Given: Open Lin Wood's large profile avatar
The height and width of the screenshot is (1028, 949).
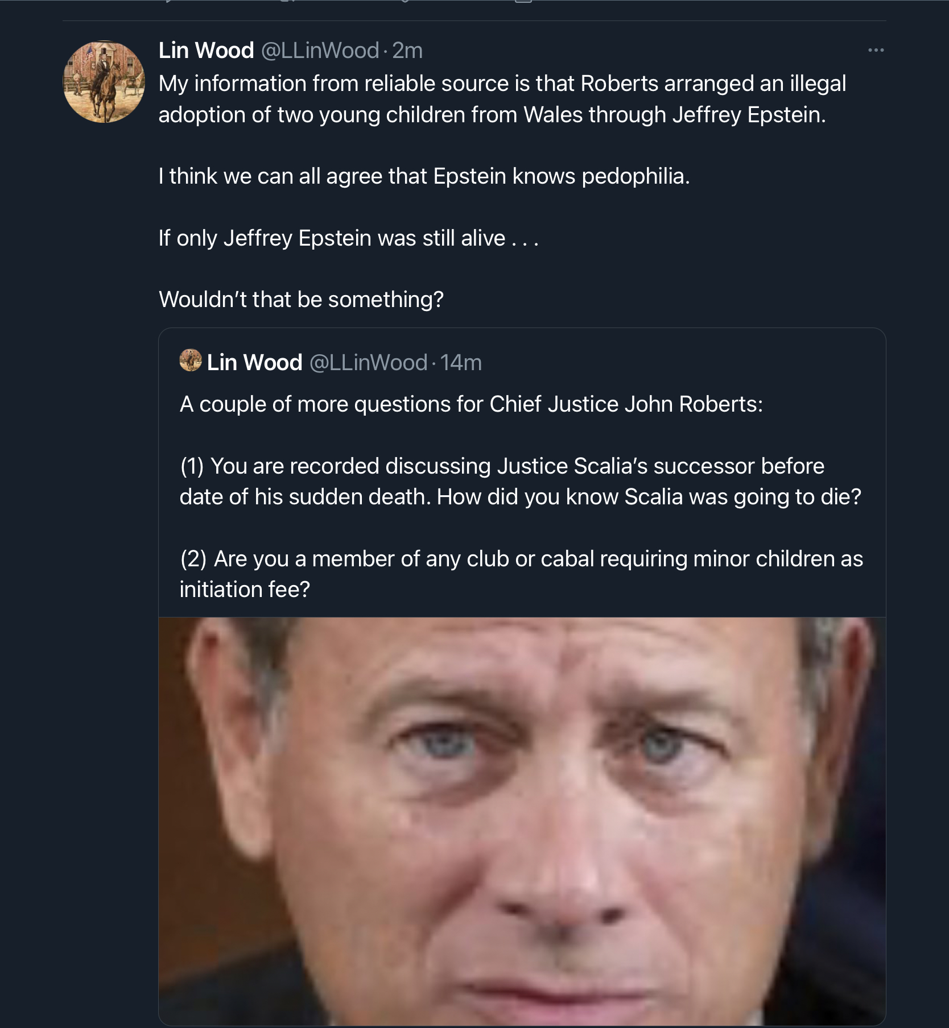Looking at the screenshot, I should point(104,82).
